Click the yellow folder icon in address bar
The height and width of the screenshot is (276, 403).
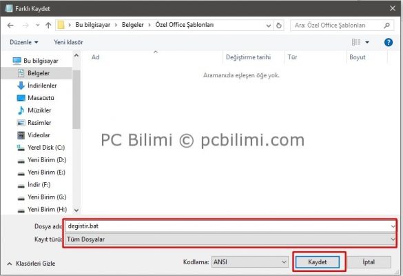click(x=61, y=25)
